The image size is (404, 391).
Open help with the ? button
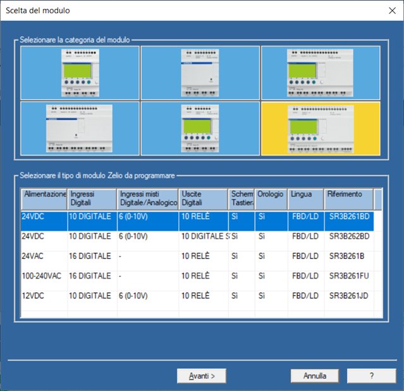click(371, 376)
